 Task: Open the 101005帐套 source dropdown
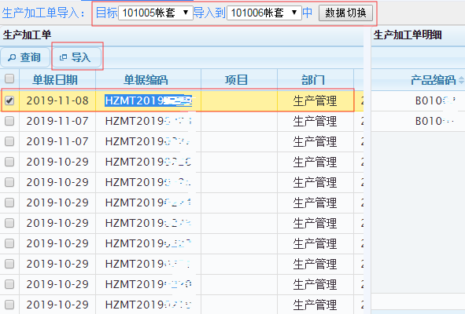click(156, 13)
